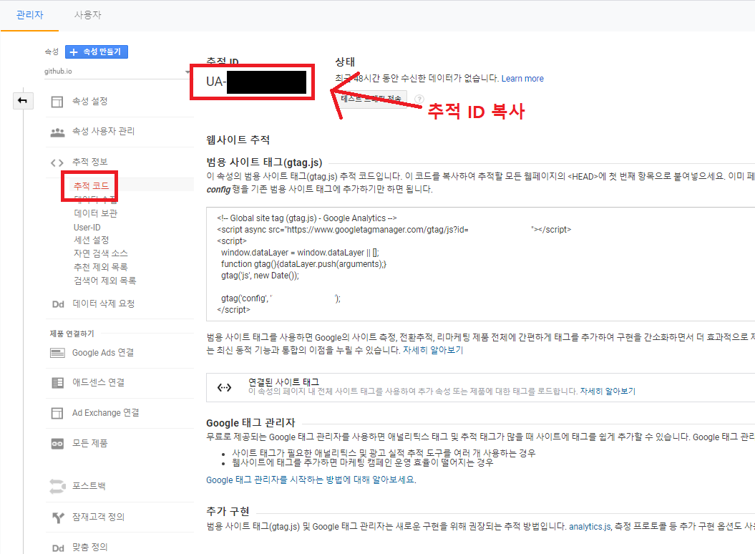The width and height of the screenshot is (755, 554).
Task: Click the Ad Exchange 연결 icon
Action: coord(57,413)
